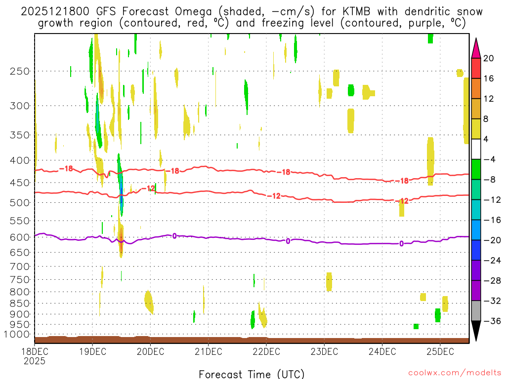Click the 25DEC time axis label
The image size is (506, 379).
(x=440, y=351)
